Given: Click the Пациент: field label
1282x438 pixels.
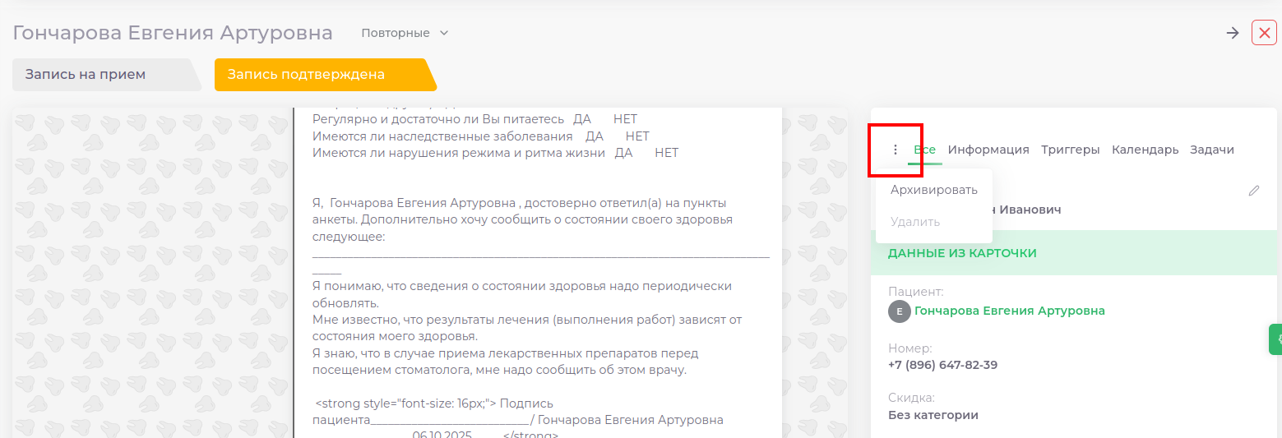Looking at the screenshot, I should coord(915,291).
